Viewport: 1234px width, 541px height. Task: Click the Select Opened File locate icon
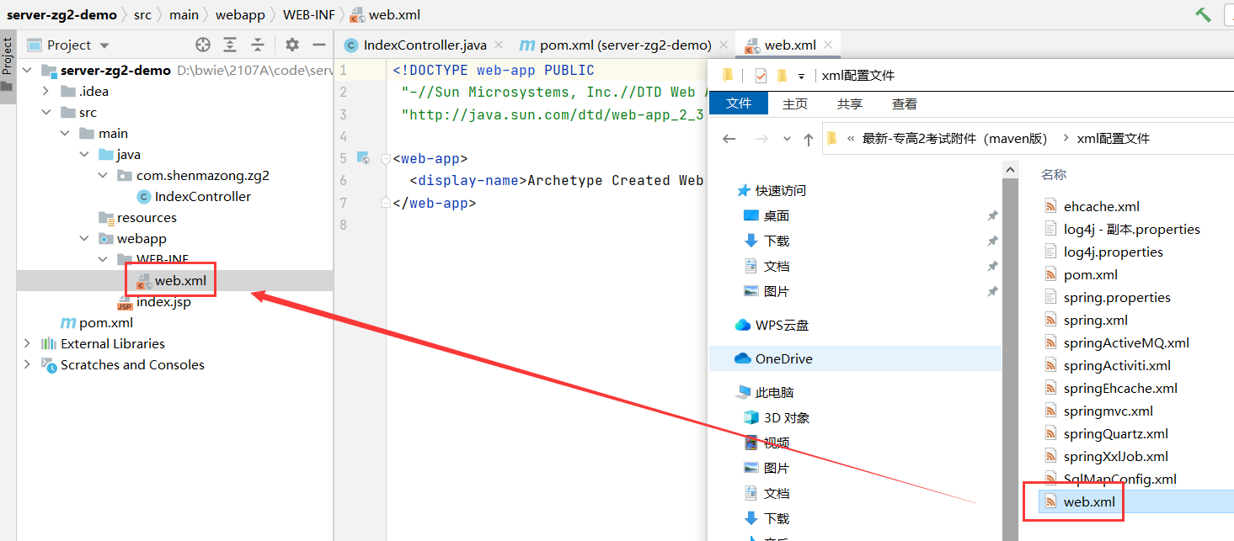[x=203, y=45]
